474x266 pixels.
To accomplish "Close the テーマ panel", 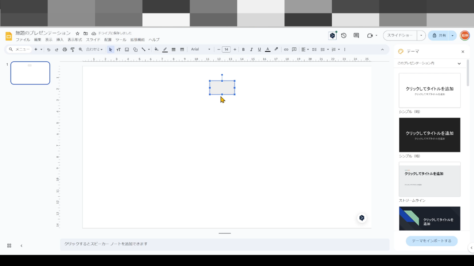I will pyautogui.click(x=463, y=52).
